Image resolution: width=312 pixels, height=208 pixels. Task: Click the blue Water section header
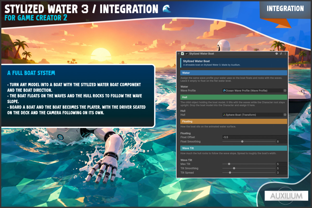point(234,73)
